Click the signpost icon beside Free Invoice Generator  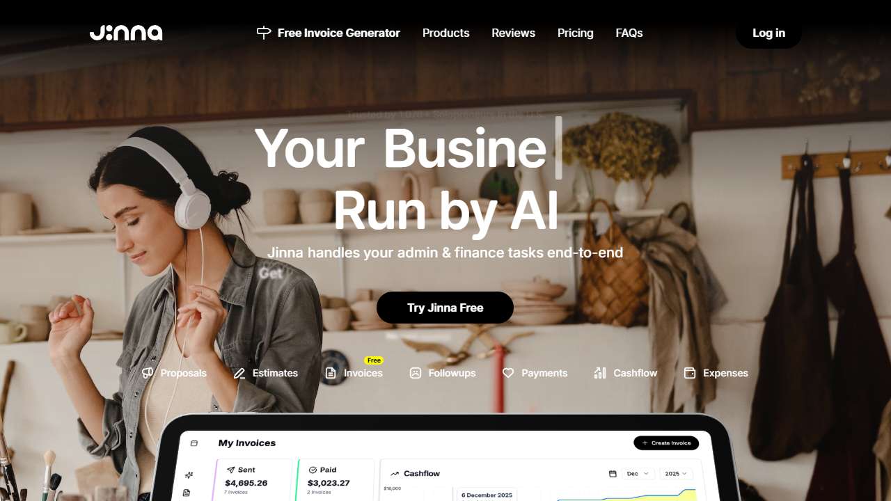coord(264,33)
